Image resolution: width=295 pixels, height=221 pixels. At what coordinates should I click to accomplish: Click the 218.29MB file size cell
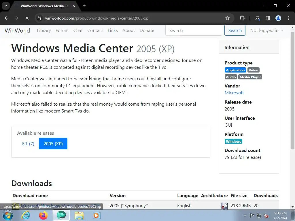(x=241, y=206)
